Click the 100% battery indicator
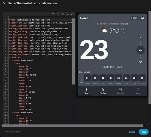151x137 pixels. click(134, 18)
